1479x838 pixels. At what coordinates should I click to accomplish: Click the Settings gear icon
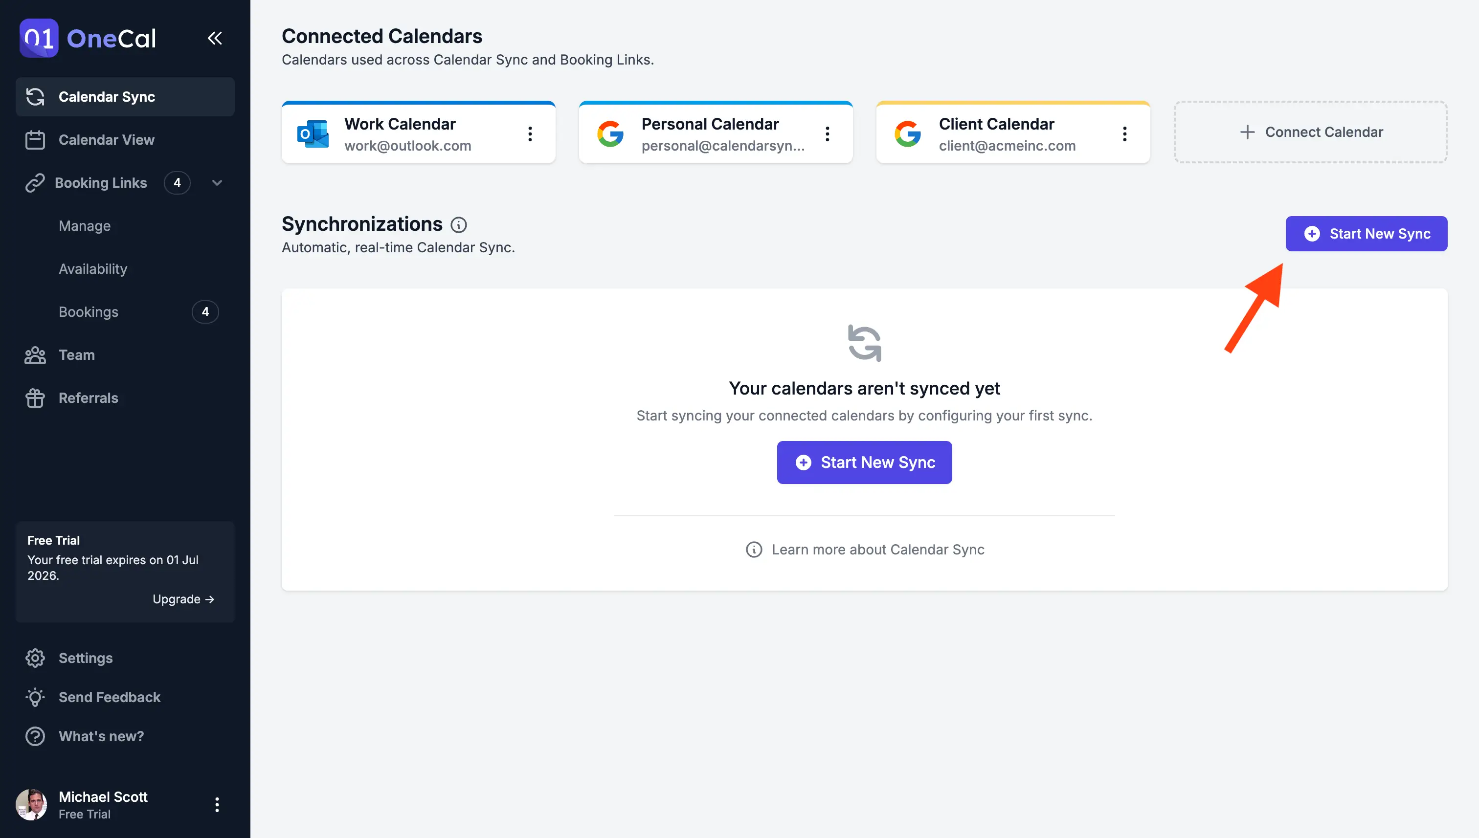(35, 658)
